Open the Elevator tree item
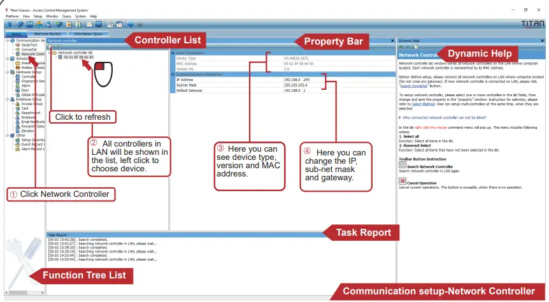The width and height of the screenshot is (549, 302). [x=25, y=131]
